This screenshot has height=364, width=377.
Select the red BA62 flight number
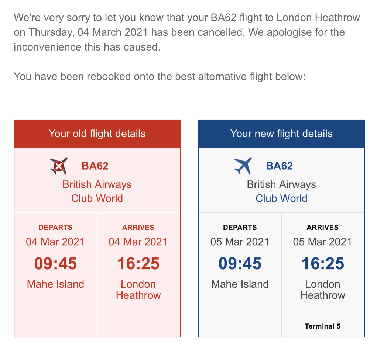(x=95, y=166)
